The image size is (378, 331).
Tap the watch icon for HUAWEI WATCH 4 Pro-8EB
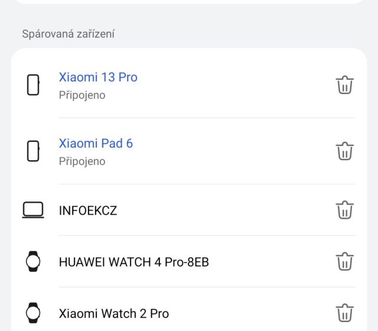[33, 261]
